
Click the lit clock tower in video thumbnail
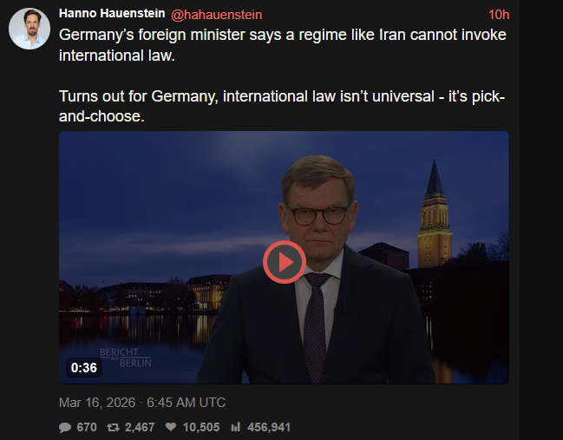[434, 217]
